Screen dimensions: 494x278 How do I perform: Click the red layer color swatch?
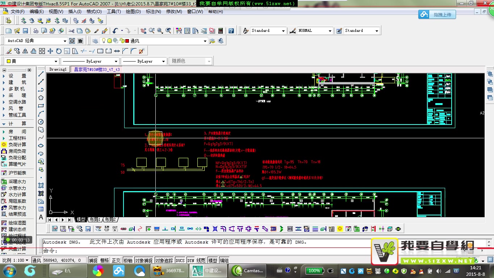coord(127,41)
